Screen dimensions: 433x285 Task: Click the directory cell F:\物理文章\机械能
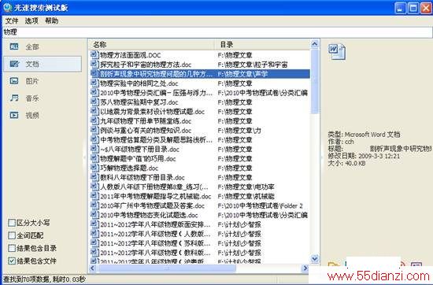(246, 196)
